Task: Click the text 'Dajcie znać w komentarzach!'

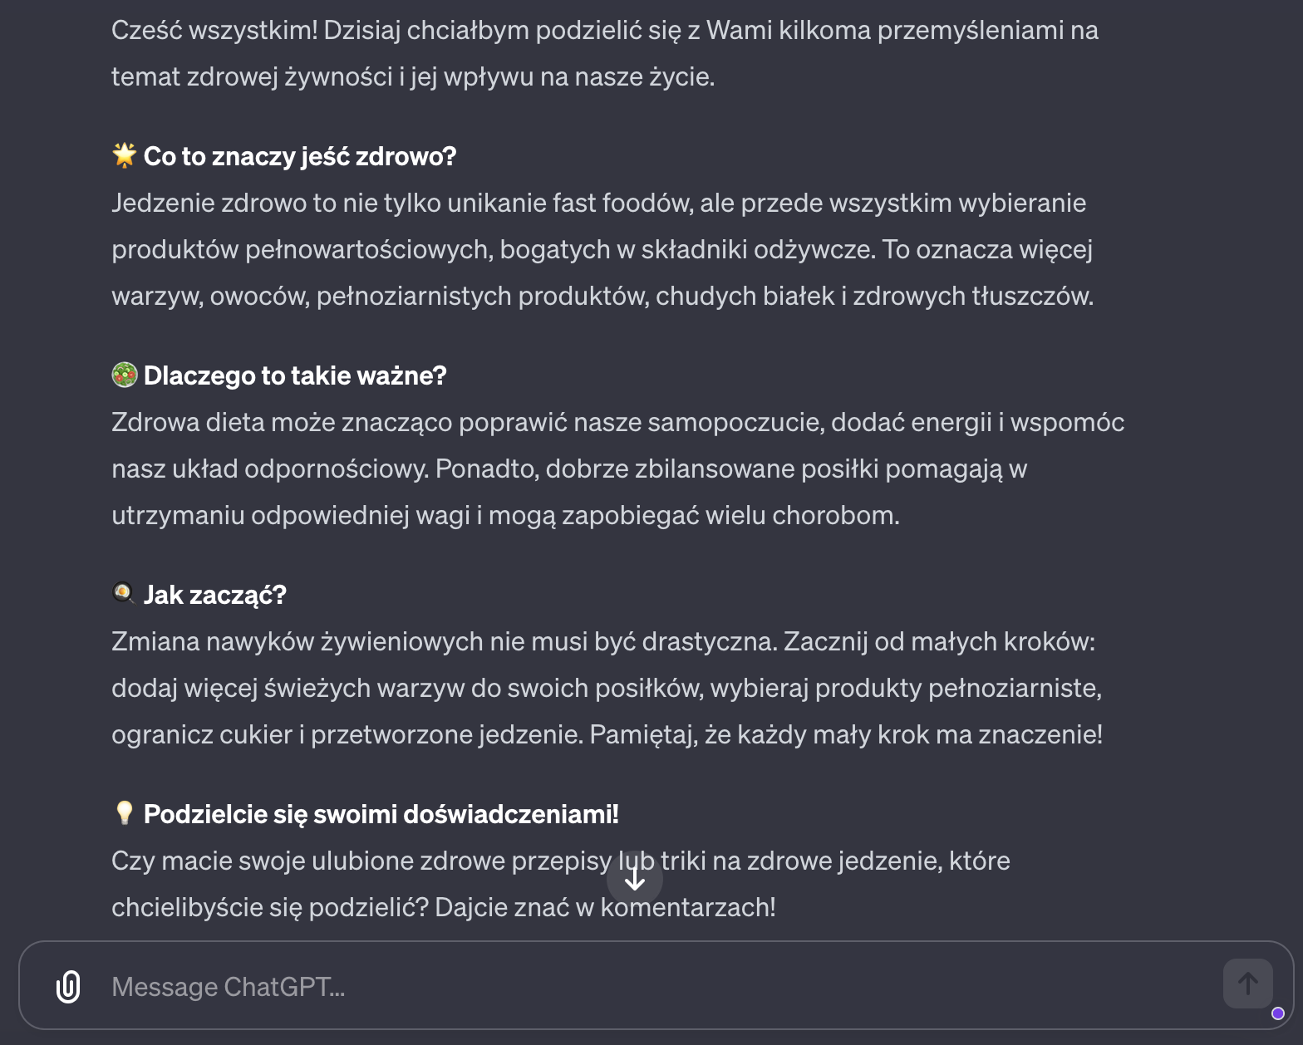Action: point(605,907)
